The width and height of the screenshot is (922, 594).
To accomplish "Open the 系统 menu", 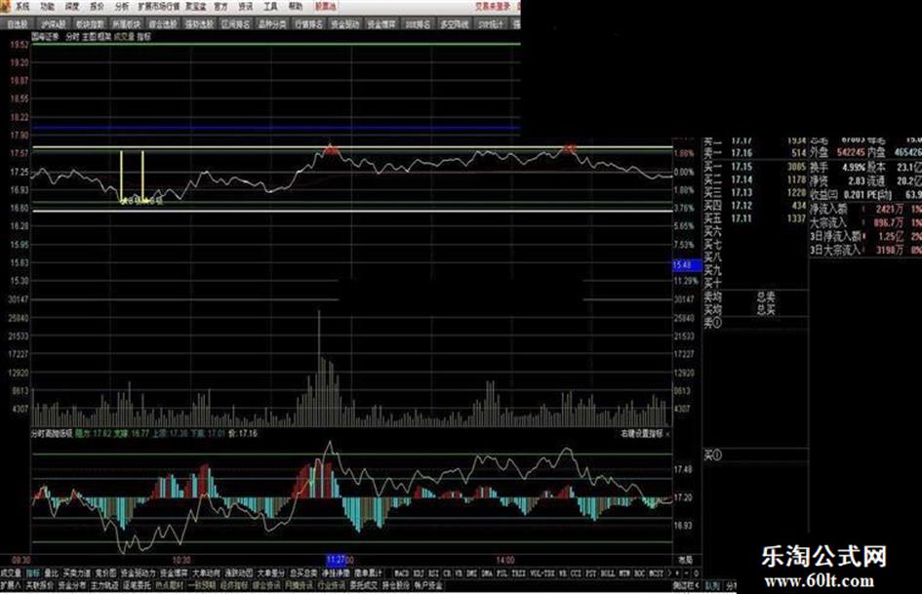I will point(21,7).
